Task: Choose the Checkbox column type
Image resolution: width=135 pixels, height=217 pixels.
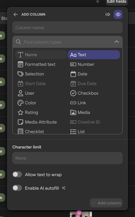Action: click(x=94, y=93)
